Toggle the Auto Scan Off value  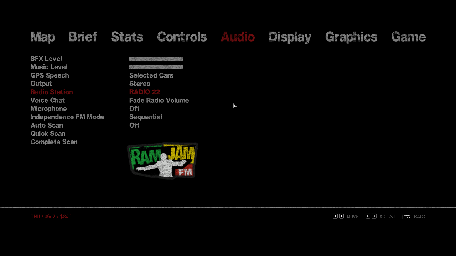[134, 125]
